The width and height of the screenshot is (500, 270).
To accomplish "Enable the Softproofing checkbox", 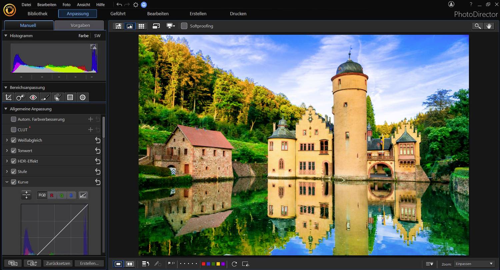I will point(184,26).
